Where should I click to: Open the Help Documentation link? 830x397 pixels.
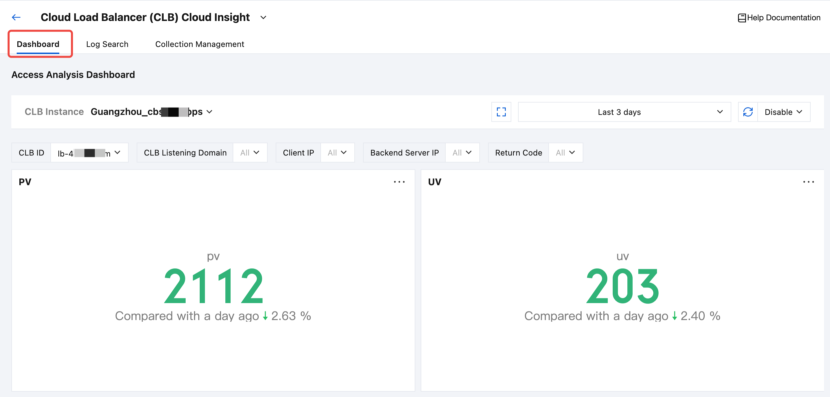coord(783,18)
